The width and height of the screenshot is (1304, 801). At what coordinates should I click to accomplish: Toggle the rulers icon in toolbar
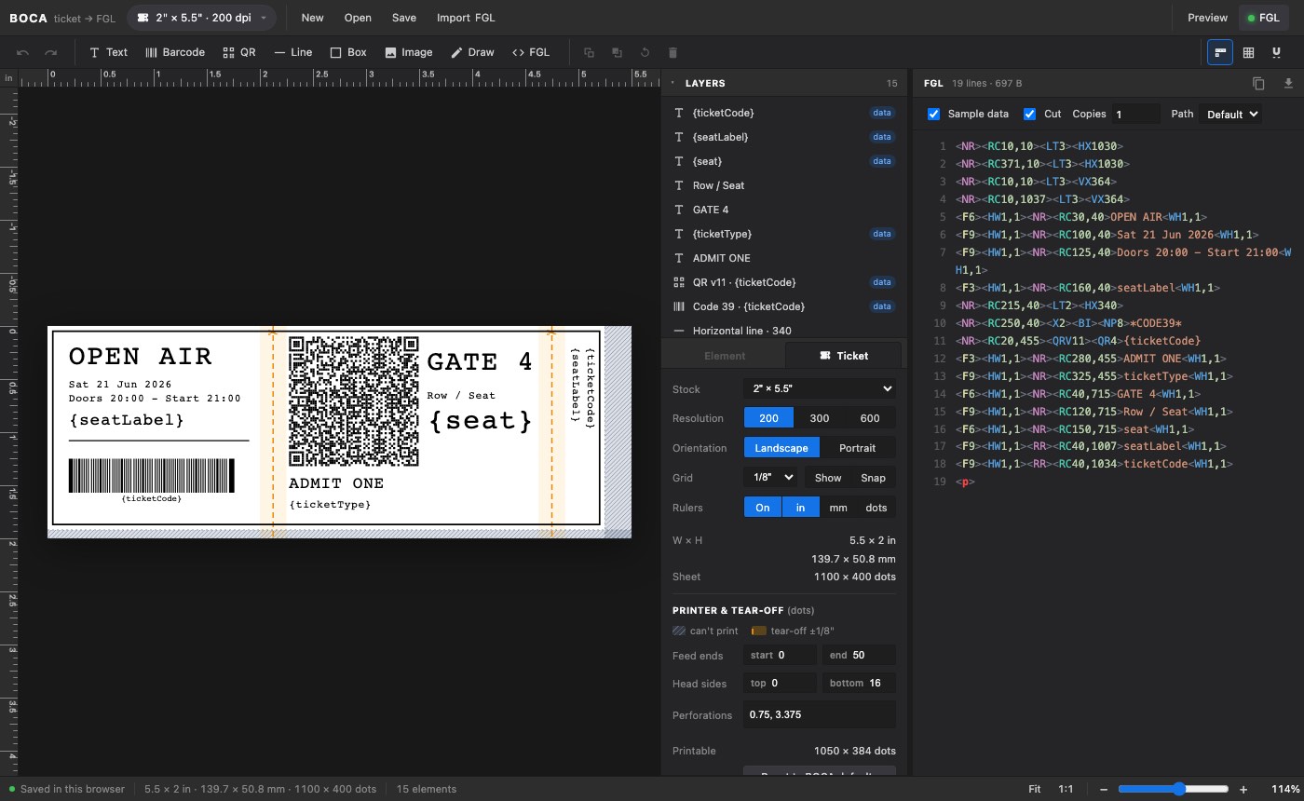[1220, 52]
